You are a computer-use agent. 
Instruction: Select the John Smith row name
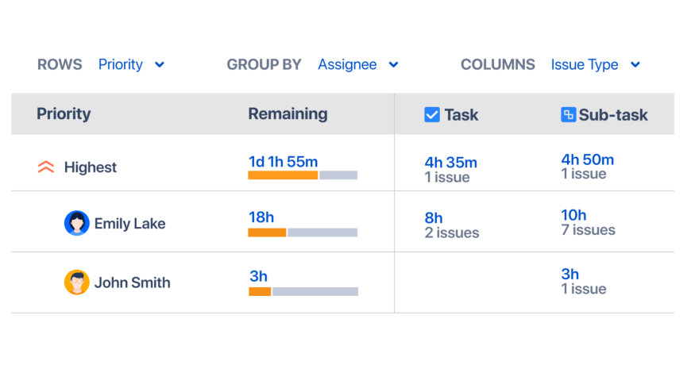[132, 282]
